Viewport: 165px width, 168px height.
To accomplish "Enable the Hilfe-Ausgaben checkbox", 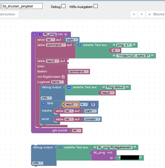I will coord(95,6).
